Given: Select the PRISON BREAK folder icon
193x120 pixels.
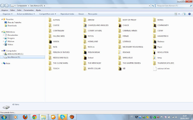Looking at the screenshot, I should 85,52.
